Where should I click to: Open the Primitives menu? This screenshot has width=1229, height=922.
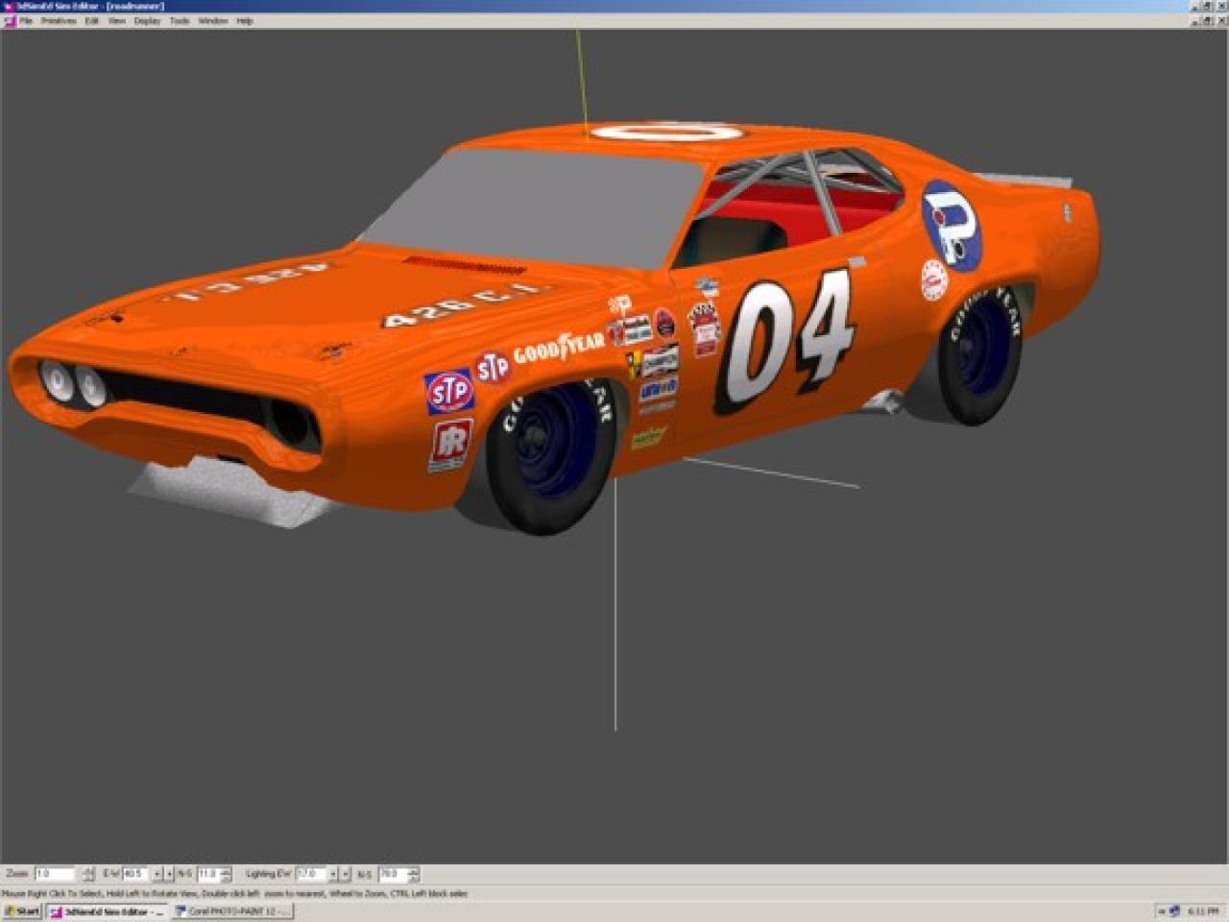coord(59,20)
